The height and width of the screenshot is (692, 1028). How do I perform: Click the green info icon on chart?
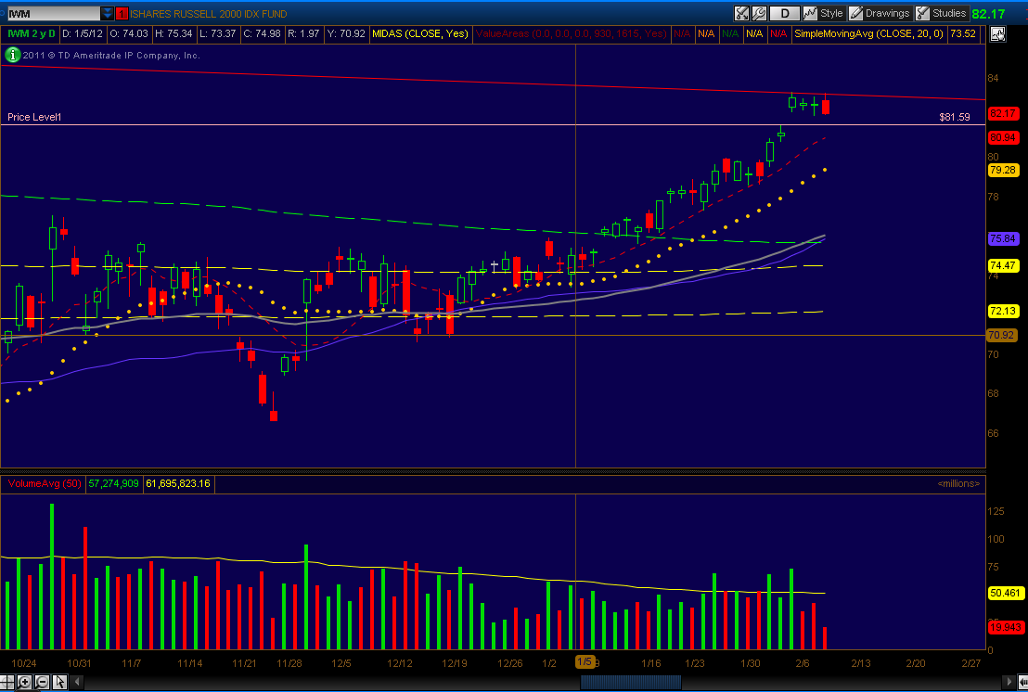[12, 55]
